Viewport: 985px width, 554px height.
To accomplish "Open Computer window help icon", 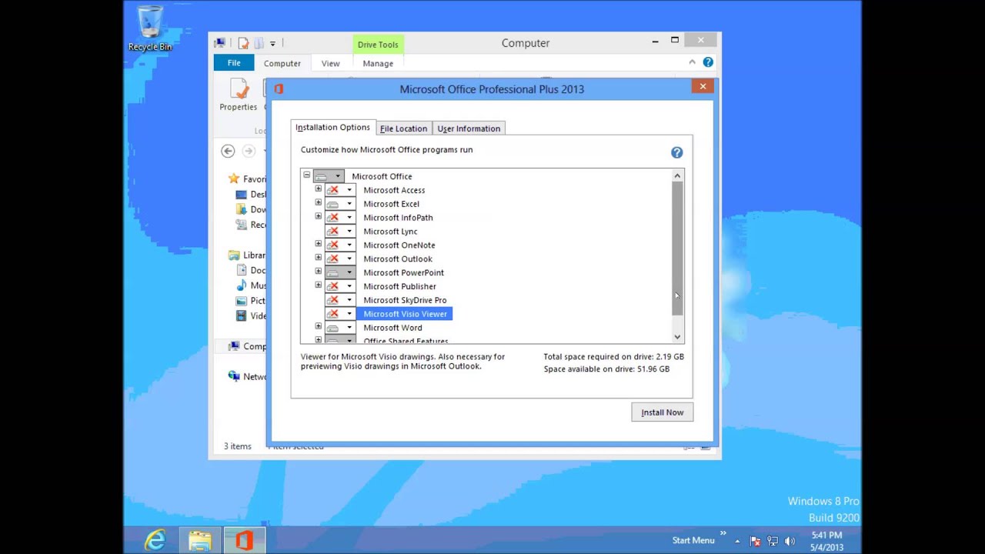I will (708, 62).
